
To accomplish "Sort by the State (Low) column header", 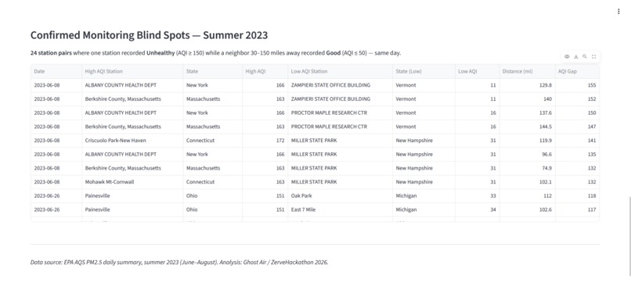I will [x=424, y=72].
